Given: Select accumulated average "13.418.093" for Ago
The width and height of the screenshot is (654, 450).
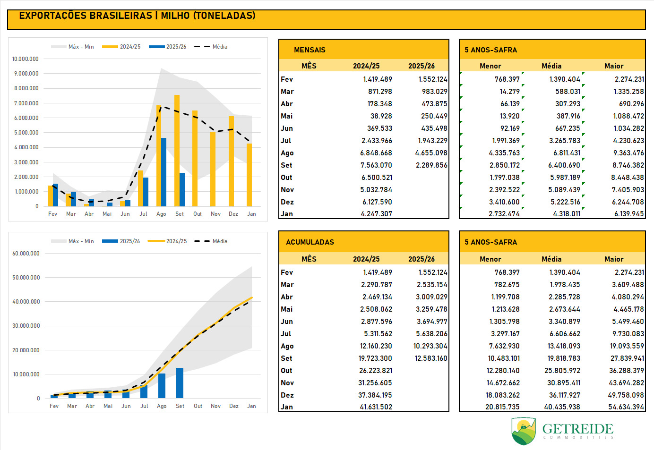Looking at the screenshot, I should pyautogui.click(x=564, y=346).
